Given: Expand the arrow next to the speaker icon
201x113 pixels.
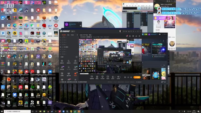Looking at the screenshot, I should 120,77.
